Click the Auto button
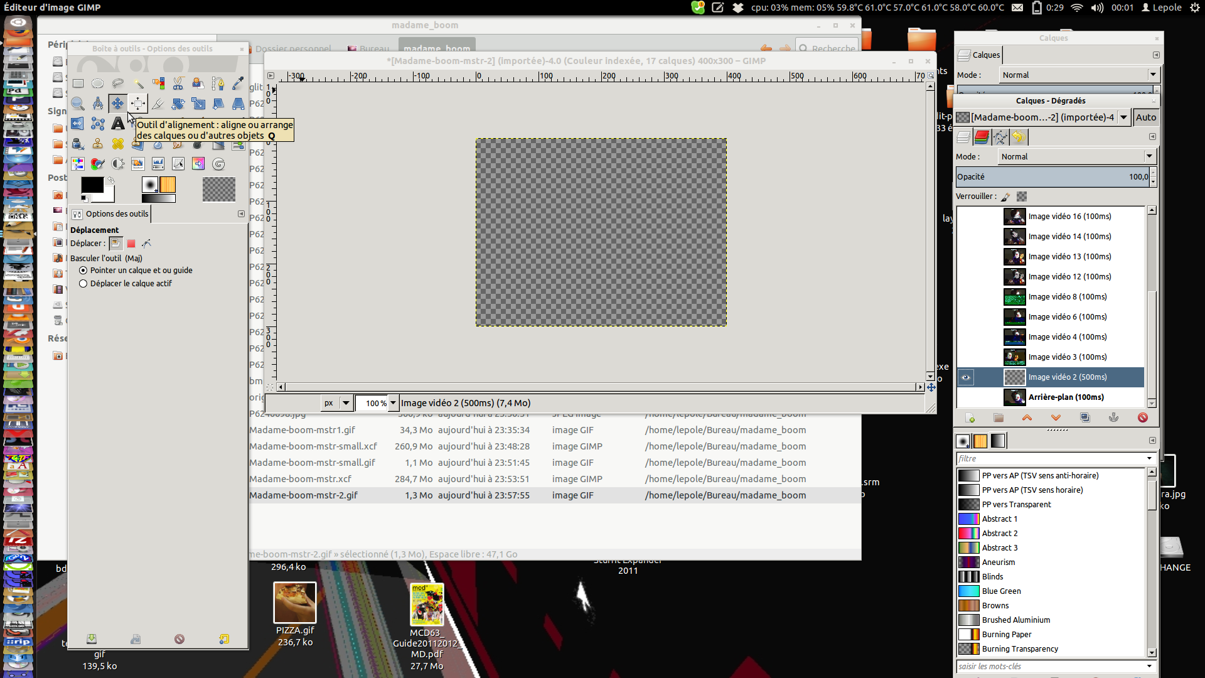The image size is (1205, 678). click(1145, 117)
